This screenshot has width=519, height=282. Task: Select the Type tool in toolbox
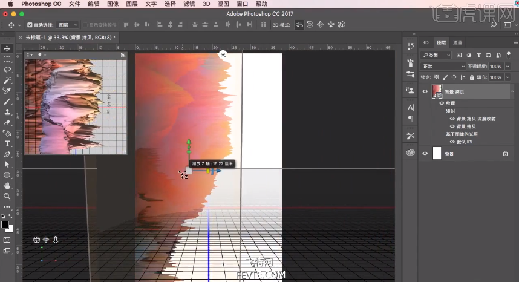[x=7, y=143]
